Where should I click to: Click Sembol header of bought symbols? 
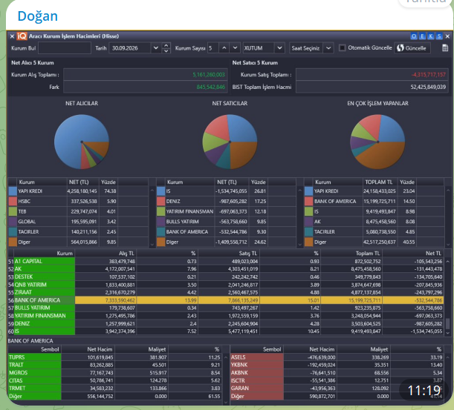(x=35, y=349)
